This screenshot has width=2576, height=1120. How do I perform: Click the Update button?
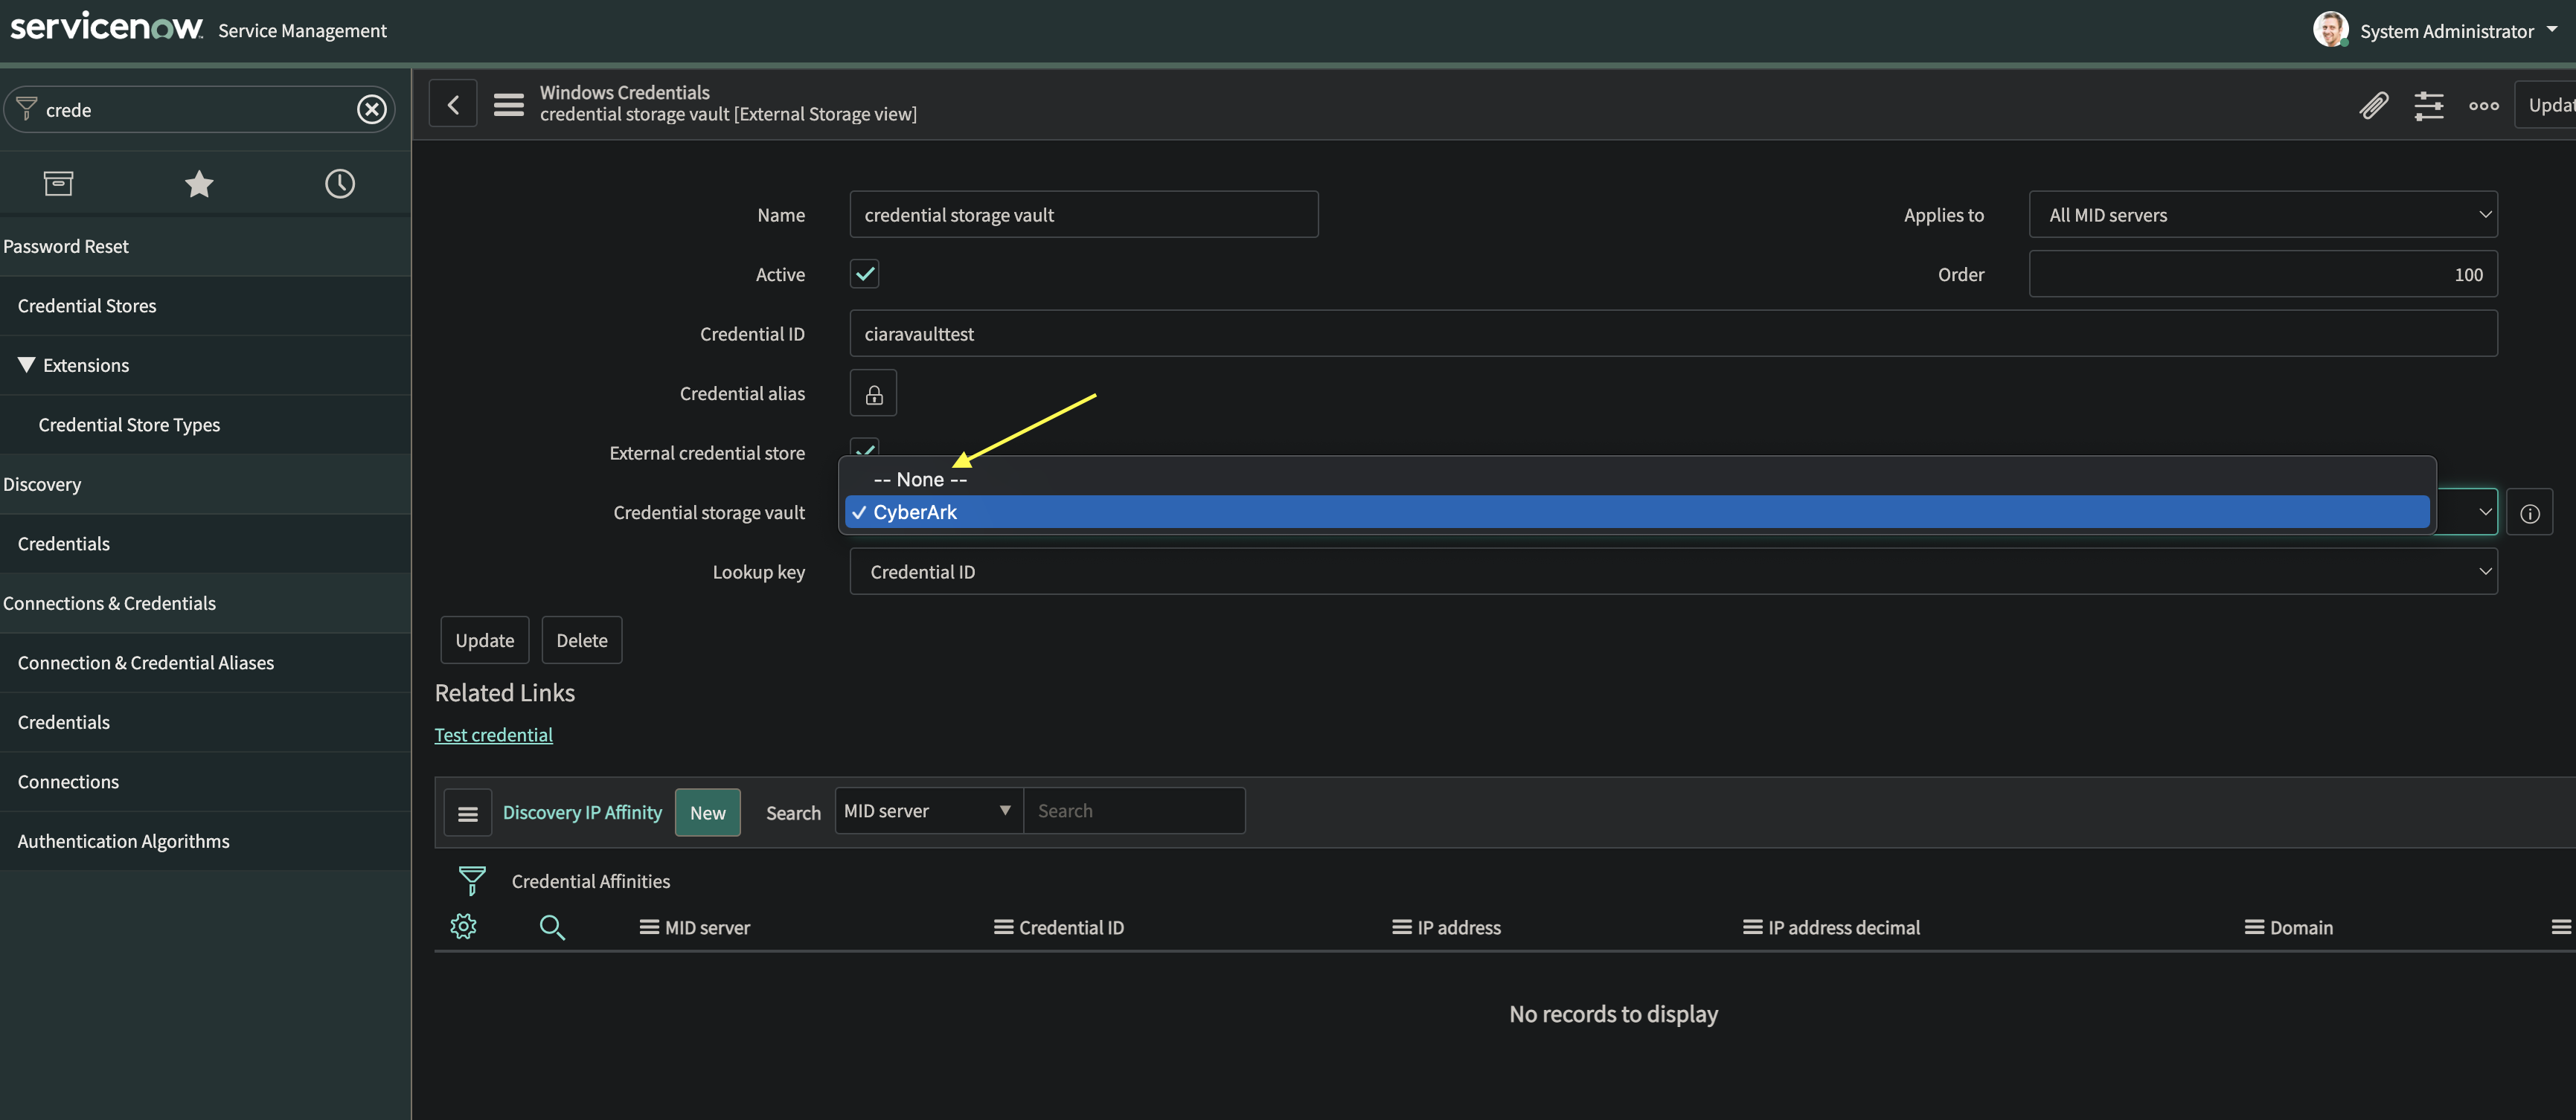click(484, 640)
